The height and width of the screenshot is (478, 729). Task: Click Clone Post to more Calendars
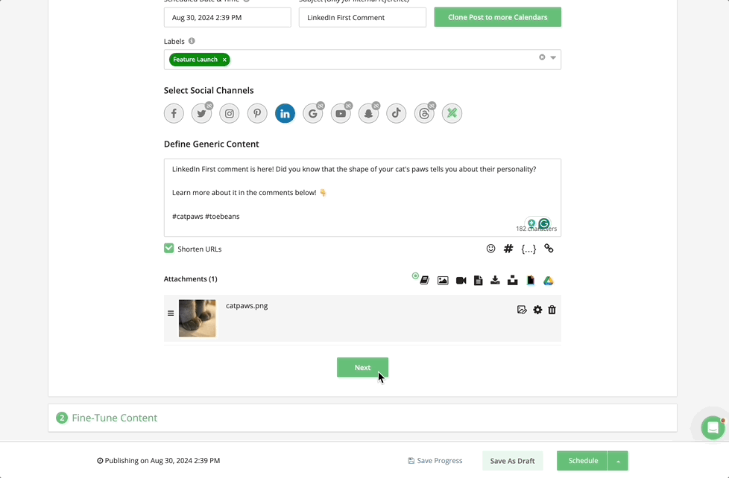pos(497,17)
